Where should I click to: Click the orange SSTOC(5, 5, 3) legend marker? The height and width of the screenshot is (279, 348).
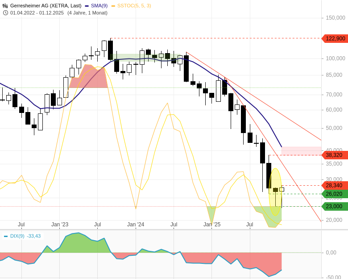pos(113,6)
